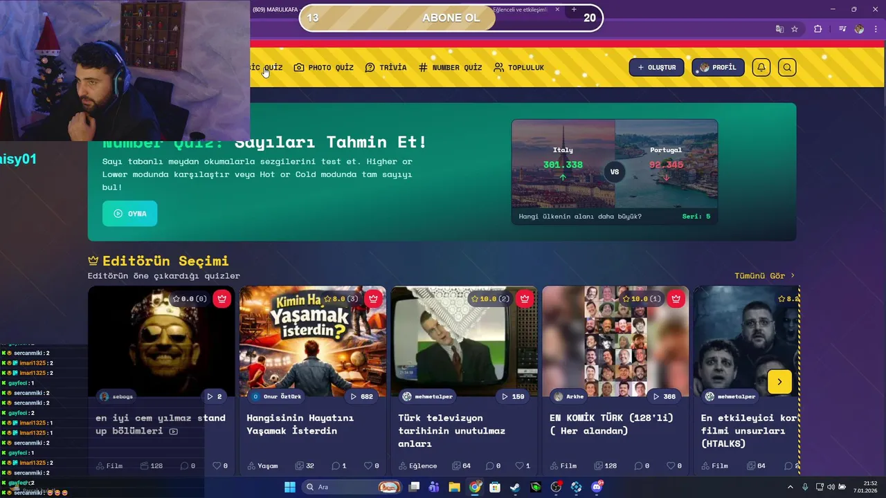Click Film category on cem yılmaz card

click(x=109, y=465)
